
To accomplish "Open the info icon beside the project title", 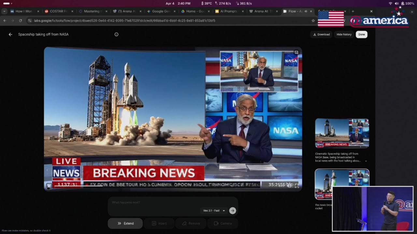I will pyautogui.click(x=116, y=34).
